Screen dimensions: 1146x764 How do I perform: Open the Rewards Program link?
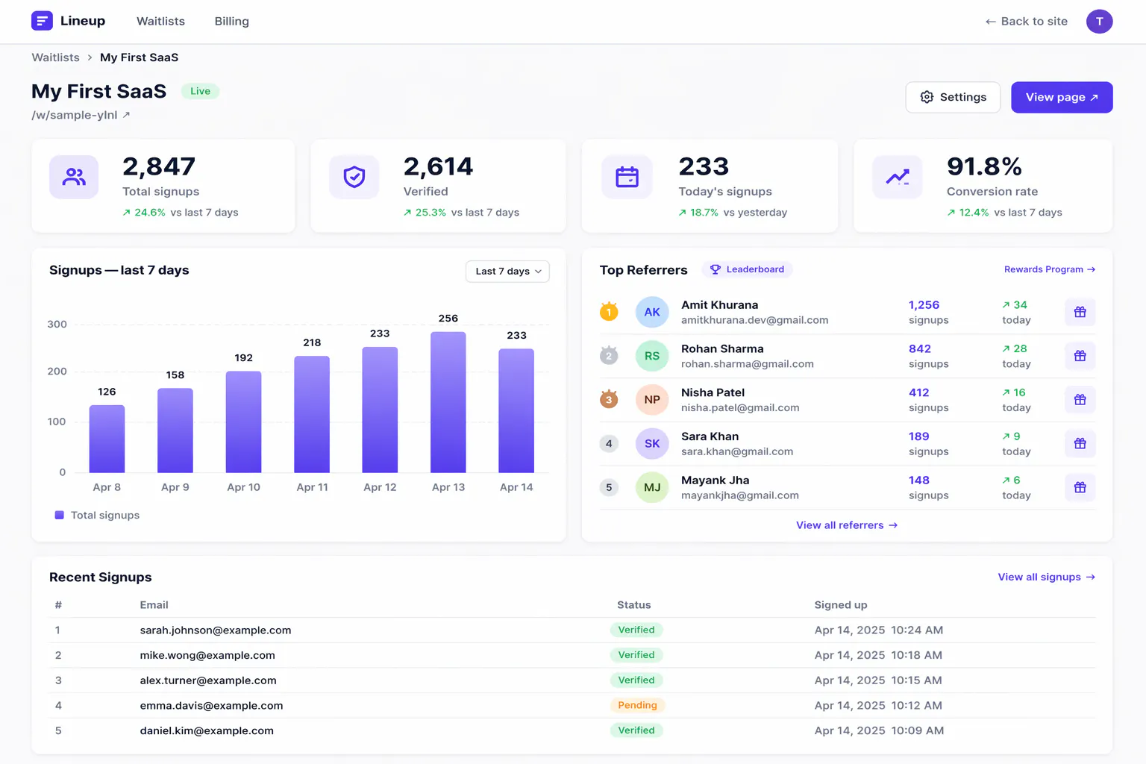tap(1050, 269)
